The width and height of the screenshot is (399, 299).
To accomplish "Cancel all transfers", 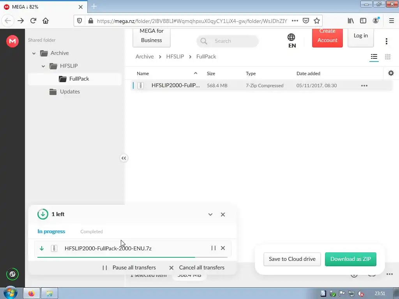I will tap(197, 268).
